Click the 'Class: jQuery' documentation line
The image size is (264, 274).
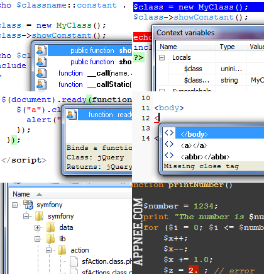point(95,157)
